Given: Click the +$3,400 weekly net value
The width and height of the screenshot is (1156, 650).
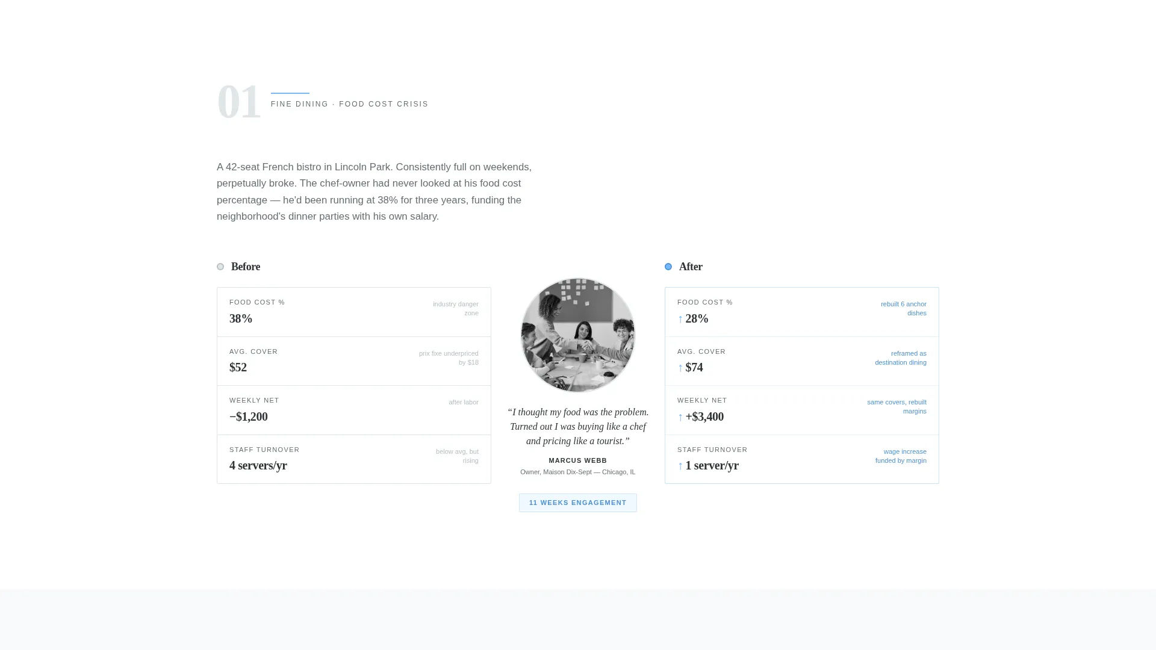Looking at the screenshot, I should 705,416.
